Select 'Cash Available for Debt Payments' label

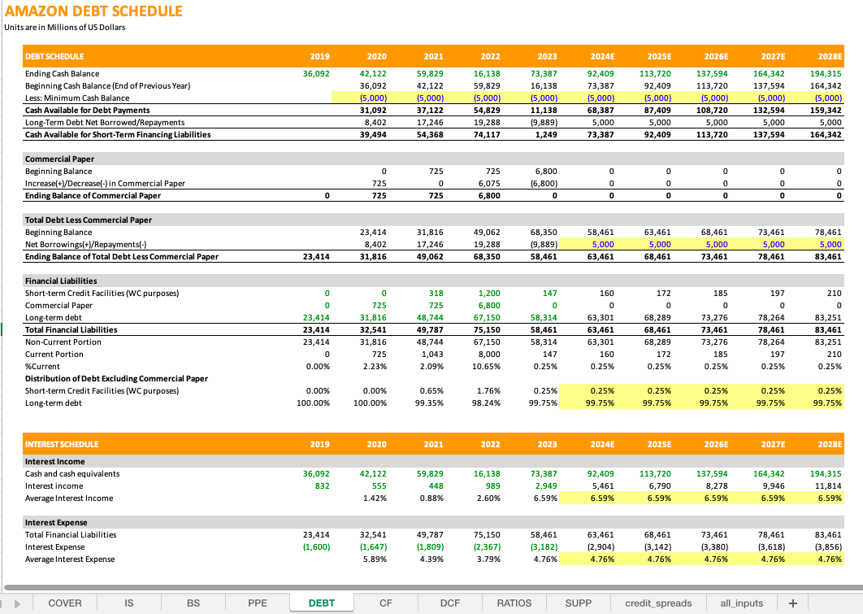[x=88, y=110]
